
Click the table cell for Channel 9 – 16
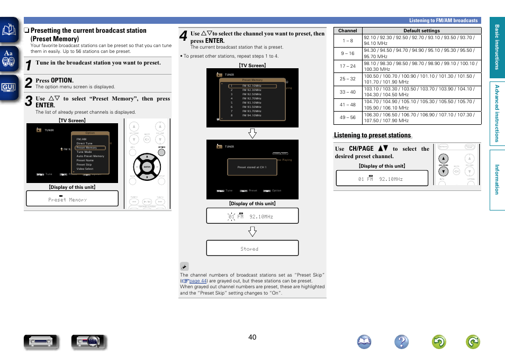point(348,53)
